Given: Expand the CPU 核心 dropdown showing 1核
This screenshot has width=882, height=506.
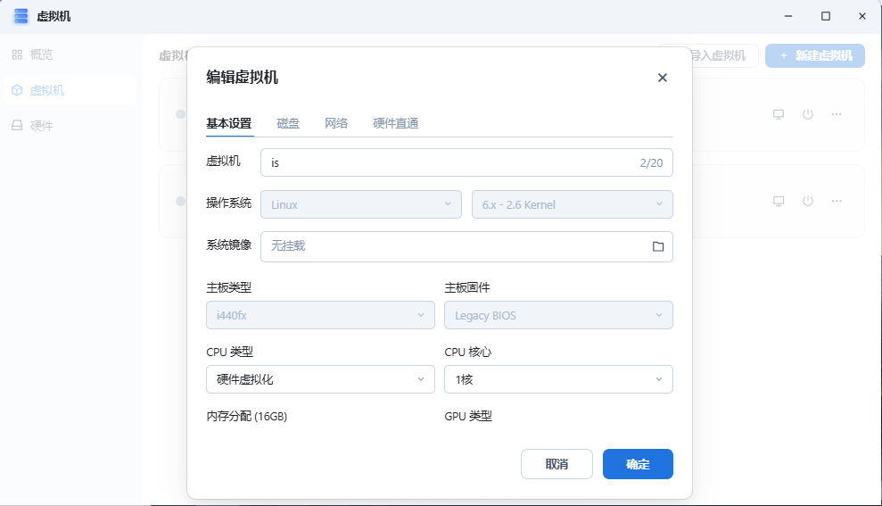Looking at the screenshot, I should [x=558, y=379].
